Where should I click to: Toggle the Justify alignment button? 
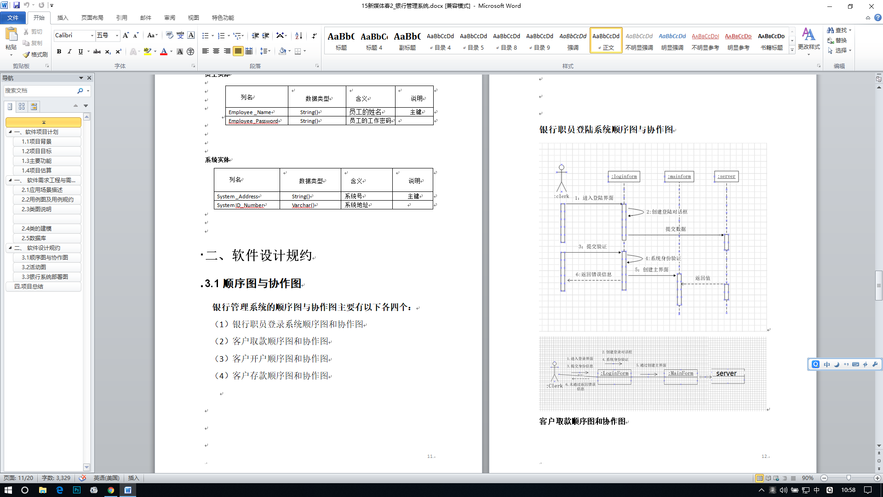pos(238,51)
